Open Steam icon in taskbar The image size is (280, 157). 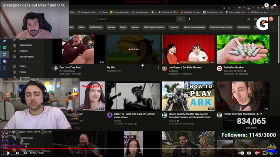(x=4, y=41)
